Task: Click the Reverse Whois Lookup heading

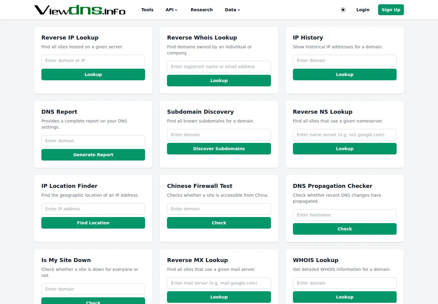Action: point(202,38)
